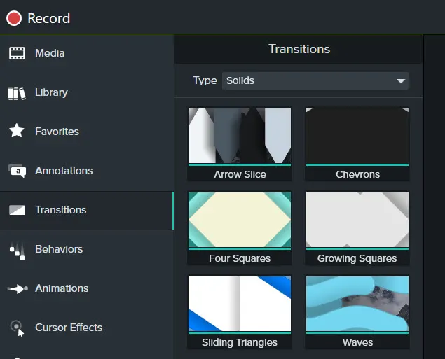Screen dimensions: 445x359
Task: Switch to the Media tab label
Action: (50, 53)
